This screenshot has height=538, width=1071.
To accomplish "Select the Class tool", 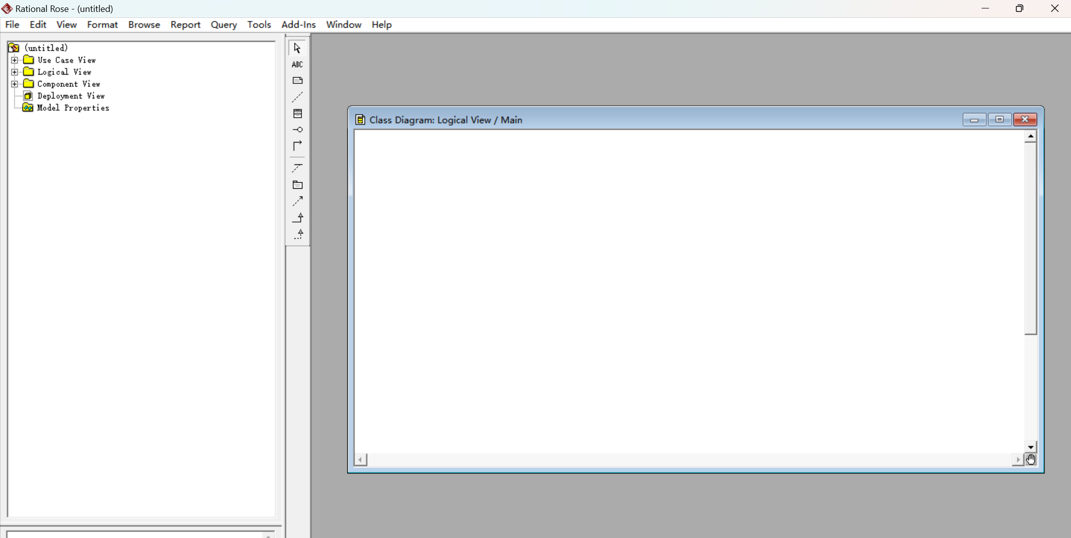I will pyautogui.click(x=297, y=113).
